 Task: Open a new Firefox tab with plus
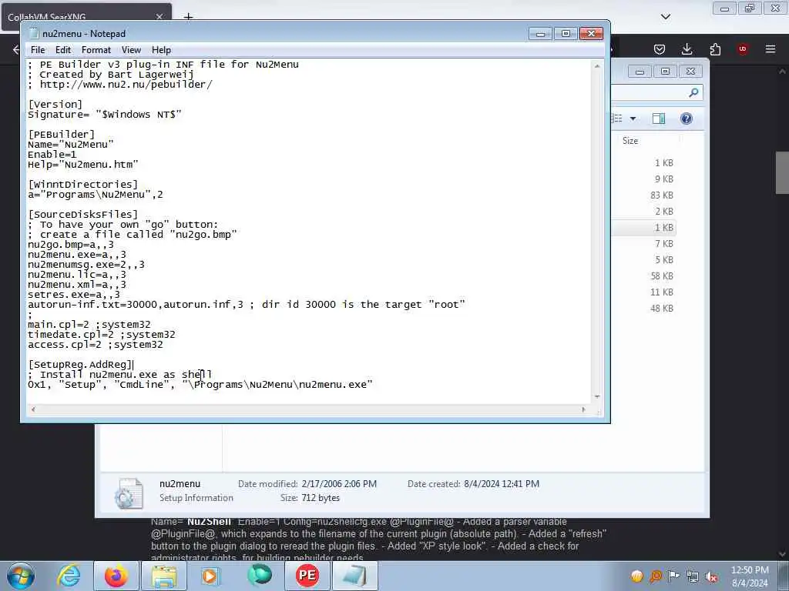[x=188, y=17]
